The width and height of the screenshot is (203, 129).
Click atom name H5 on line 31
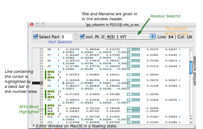(x=49, y=75)
